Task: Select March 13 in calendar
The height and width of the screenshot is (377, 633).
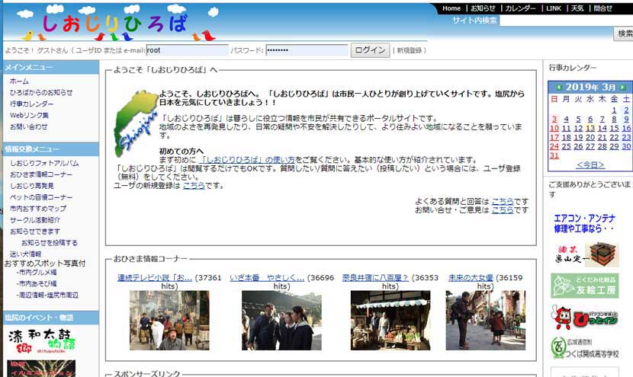Action: pos(590,128)
